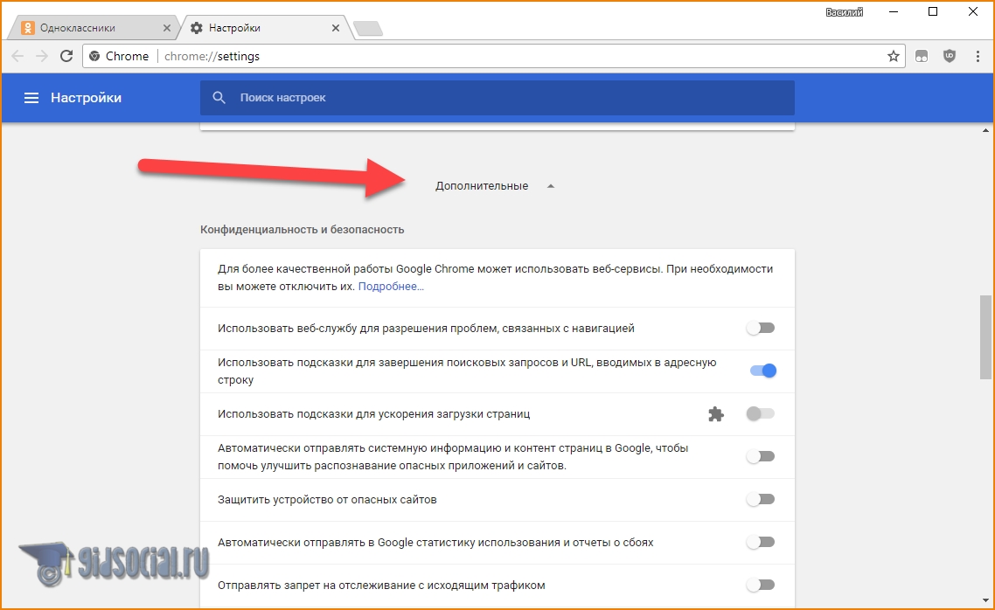Reload the page with the refresh icon
995x610 pixels.
click(x=66, y=56)
